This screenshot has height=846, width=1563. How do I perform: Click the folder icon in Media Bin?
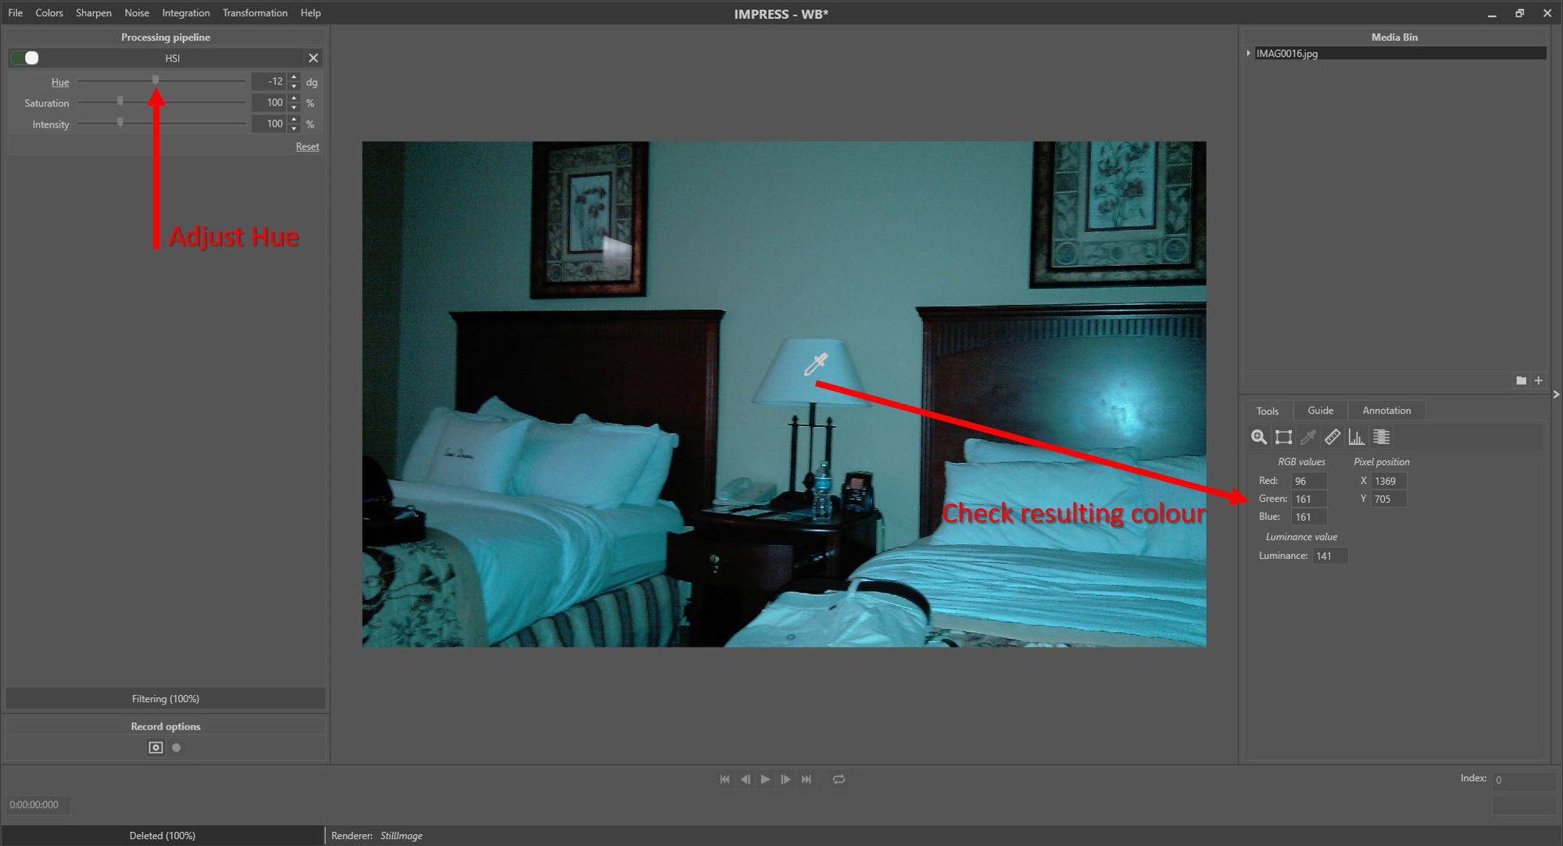point(1521,381)
